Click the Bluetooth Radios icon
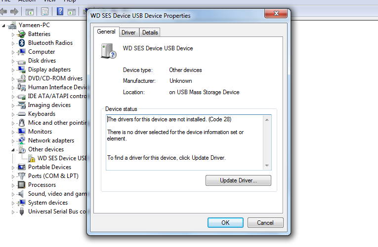This screenshot has height=247, width=378. (x=22, y=43)
